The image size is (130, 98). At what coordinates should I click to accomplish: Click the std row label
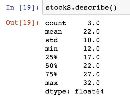click(x=51, y=40)
